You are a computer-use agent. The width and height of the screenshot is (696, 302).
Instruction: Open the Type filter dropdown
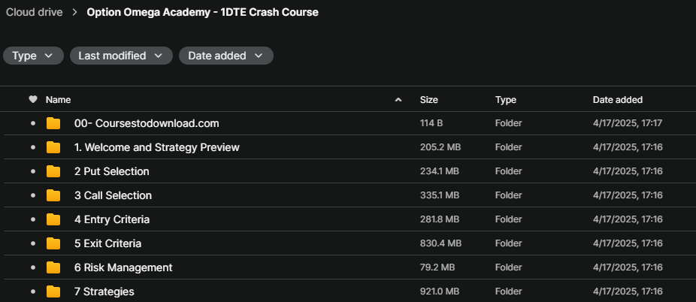33,56
